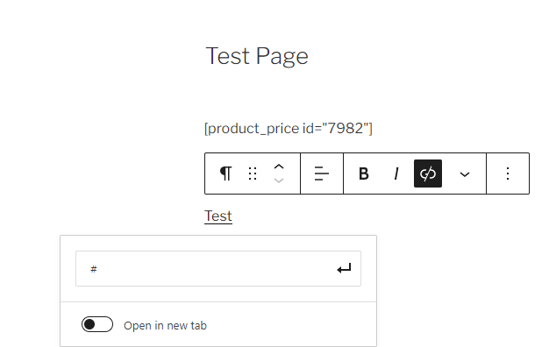Toggle bold formatting
This screenshot has height=347, width=549.
(364, 173)
